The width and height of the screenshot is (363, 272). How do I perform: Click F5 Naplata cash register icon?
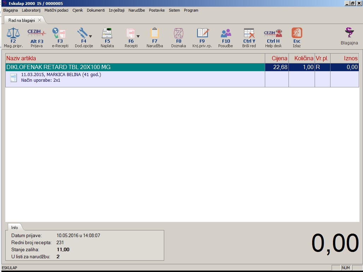tap(107, 33)
